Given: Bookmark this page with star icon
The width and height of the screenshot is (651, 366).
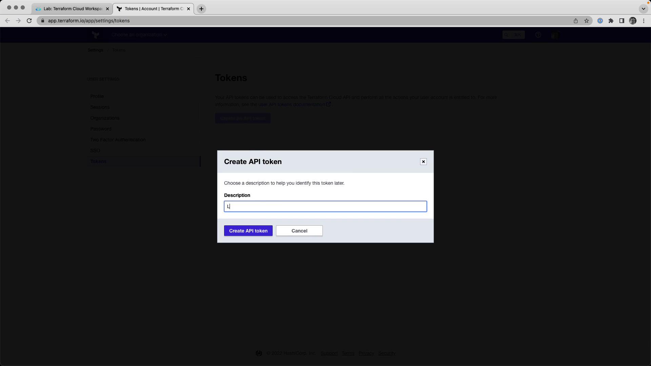Looking at the screenshot, I should coord(587,21).
